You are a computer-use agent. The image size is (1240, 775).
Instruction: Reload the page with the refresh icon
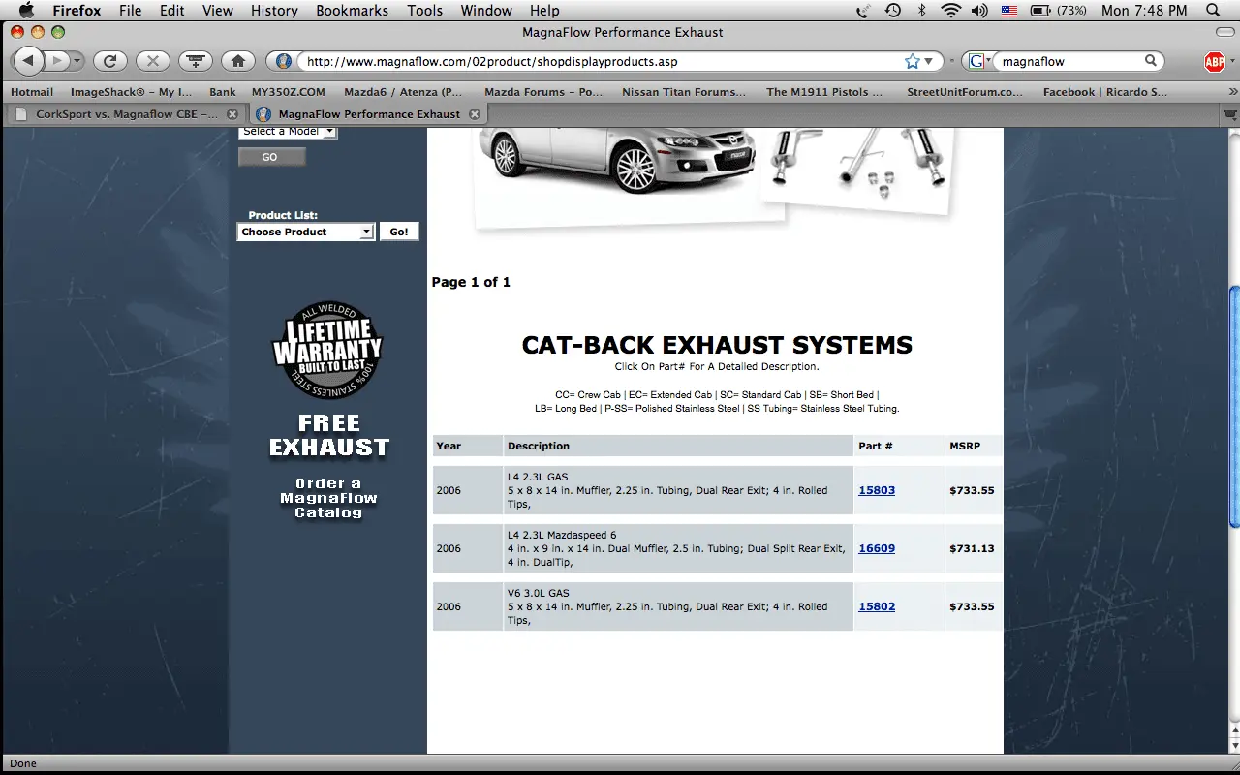tap(109, 61)
